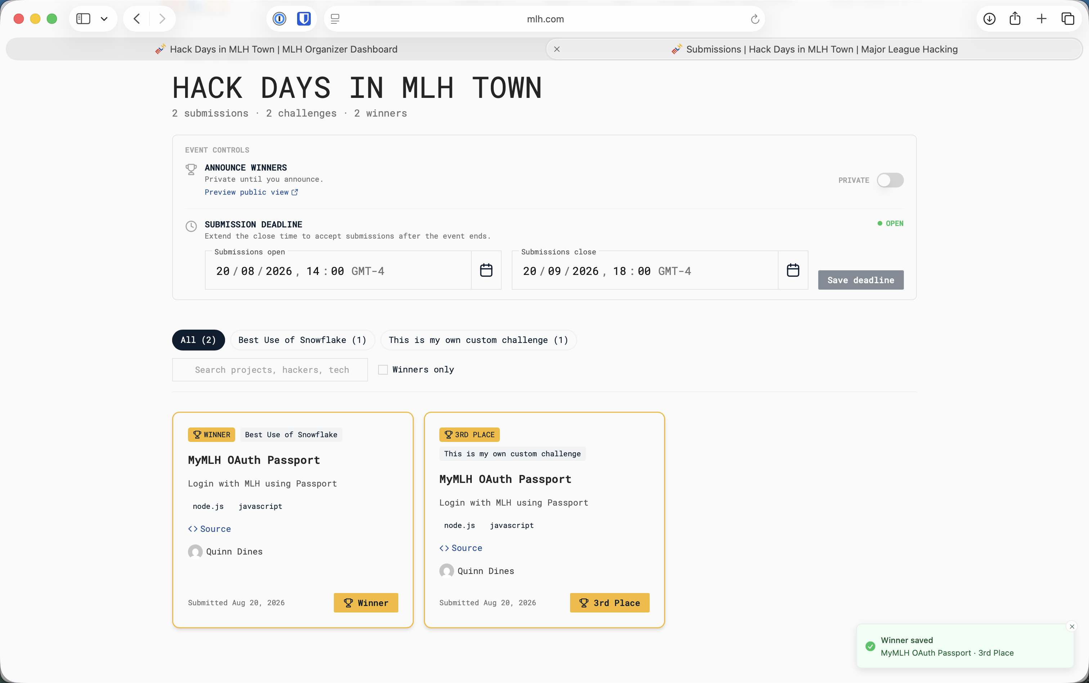
Task: Click the Search projects, hackers, tech field
Action: (270, 370)
